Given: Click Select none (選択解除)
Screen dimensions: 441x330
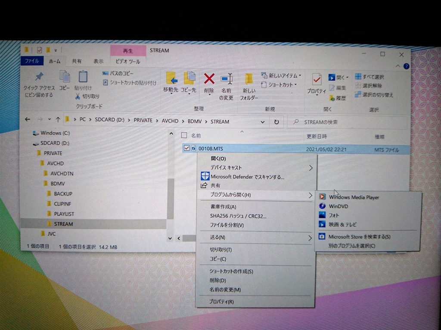Looking at the screenshot, I should pyautogui.click(x=369, y=86).
